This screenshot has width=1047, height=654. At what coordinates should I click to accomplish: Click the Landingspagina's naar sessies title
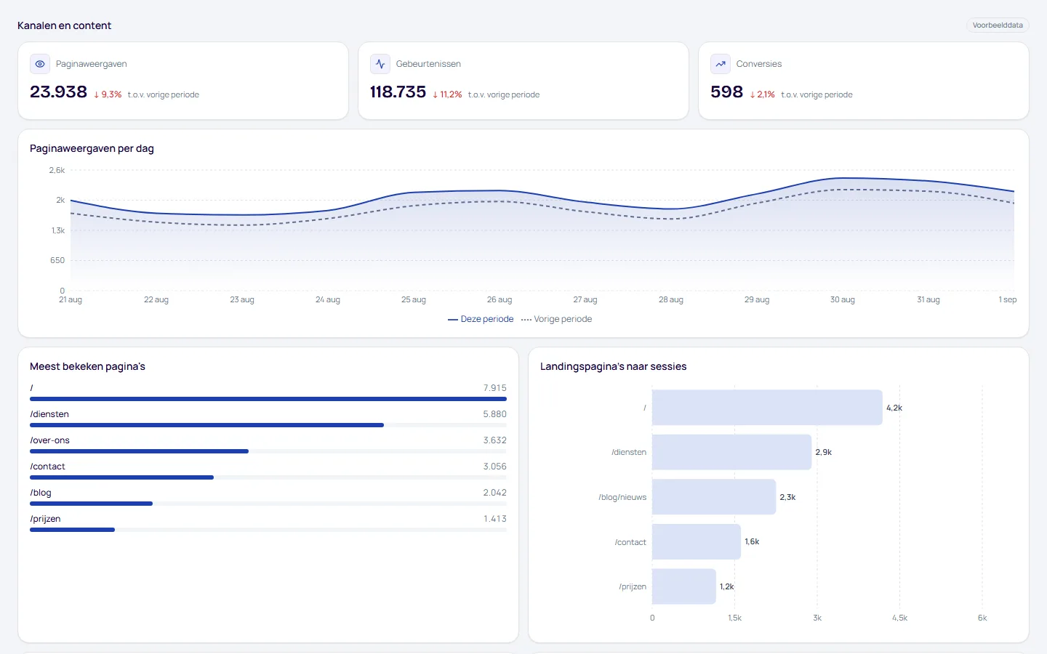point(613,366)
